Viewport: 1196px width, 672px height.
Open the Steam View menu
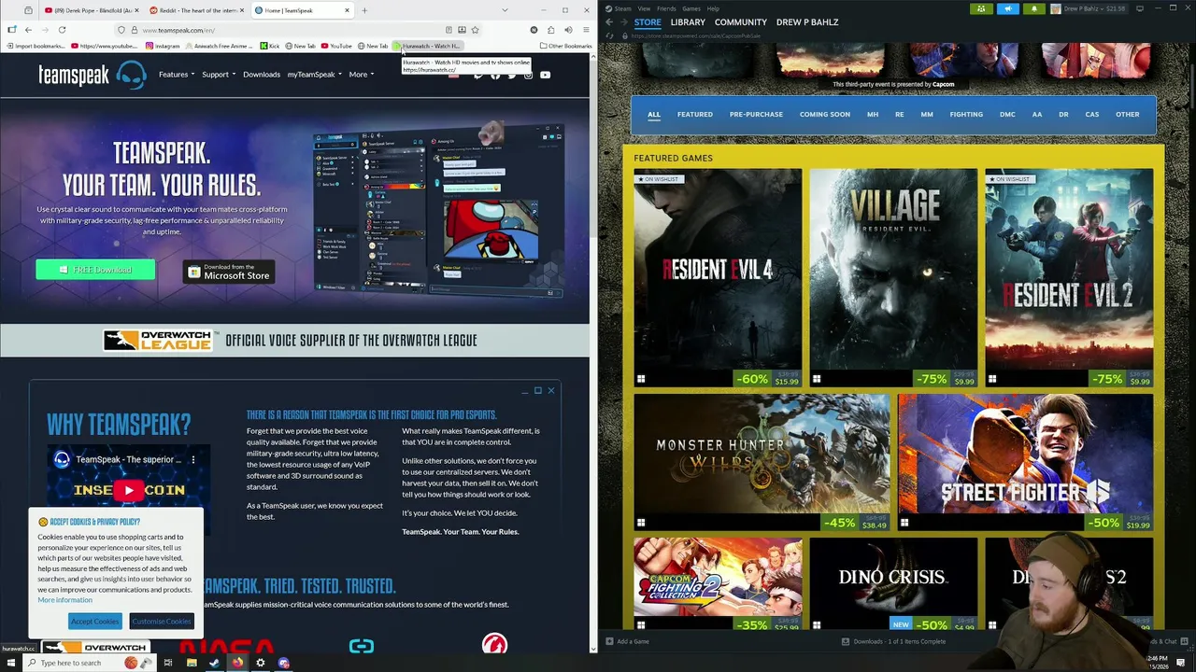click(644, 8)
